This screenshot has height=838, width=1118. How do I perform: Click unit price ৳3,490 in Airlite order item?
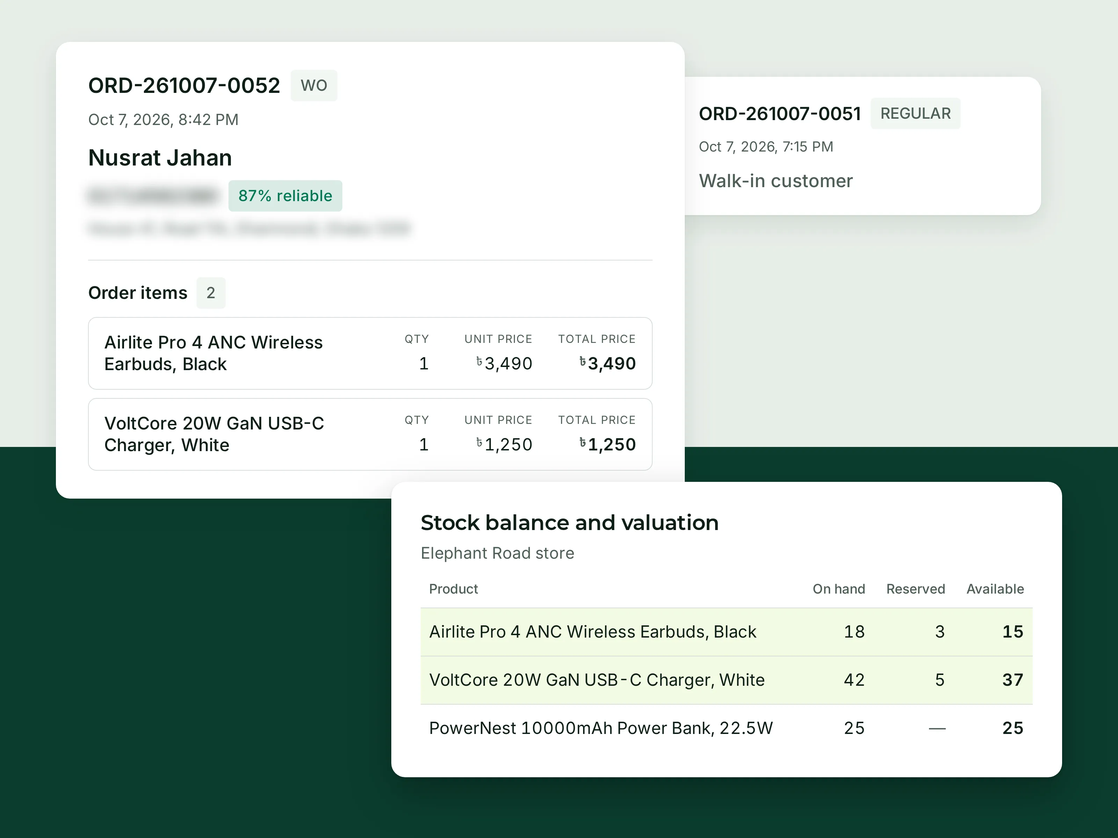tap(504, 363)
